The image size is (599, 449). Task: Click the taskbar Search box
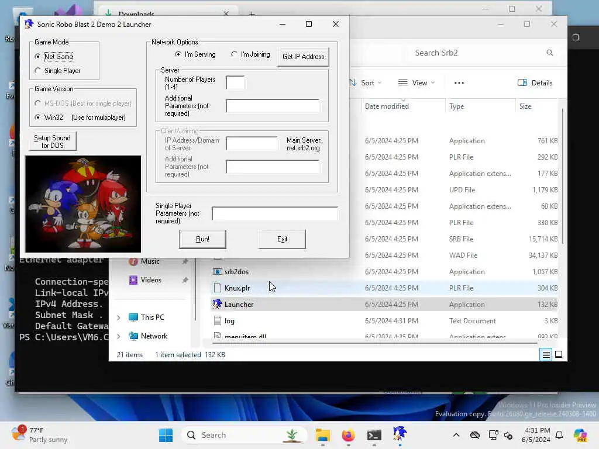[x=245, y=435]
